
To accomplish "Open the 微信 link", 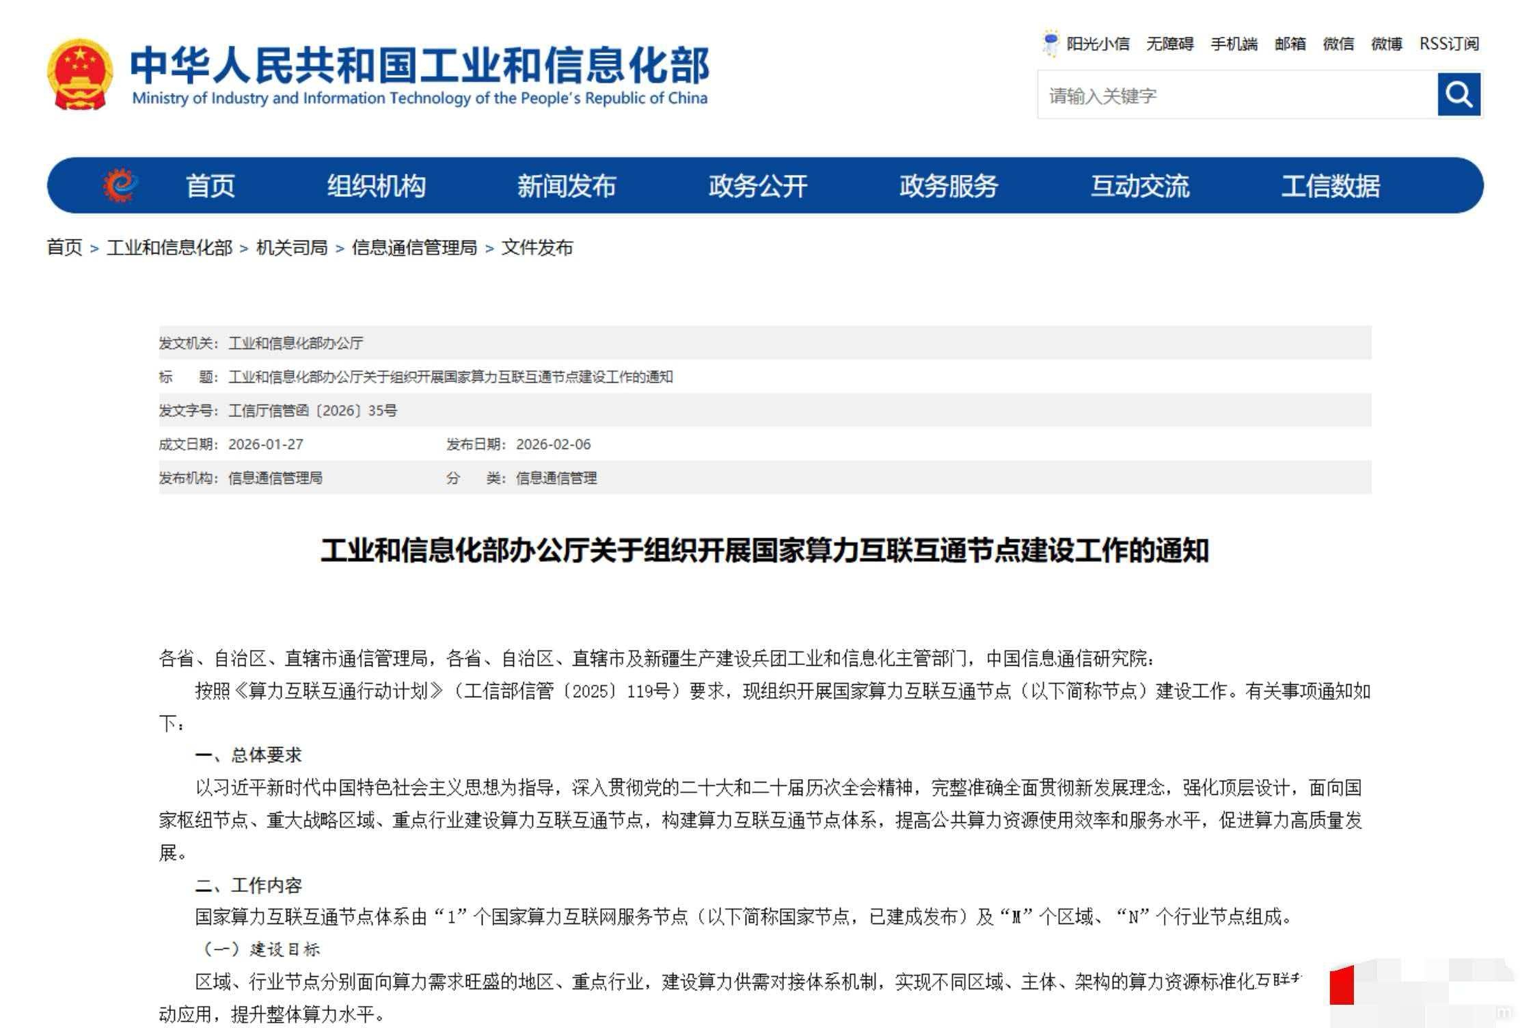I will (x=1338, y=44).
